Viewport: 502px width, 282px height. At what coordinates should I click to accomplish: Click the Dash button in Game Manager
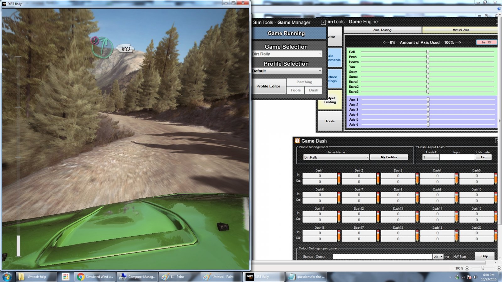pos(313,90)
